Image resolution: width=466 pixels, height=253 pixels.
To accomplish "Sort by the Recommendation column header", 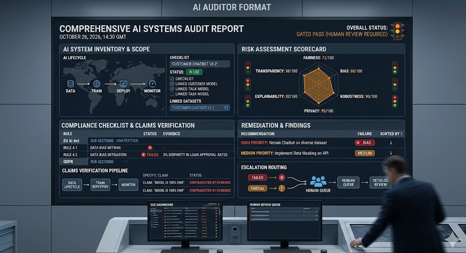I will pyautogui.click(x=257, y=134).
